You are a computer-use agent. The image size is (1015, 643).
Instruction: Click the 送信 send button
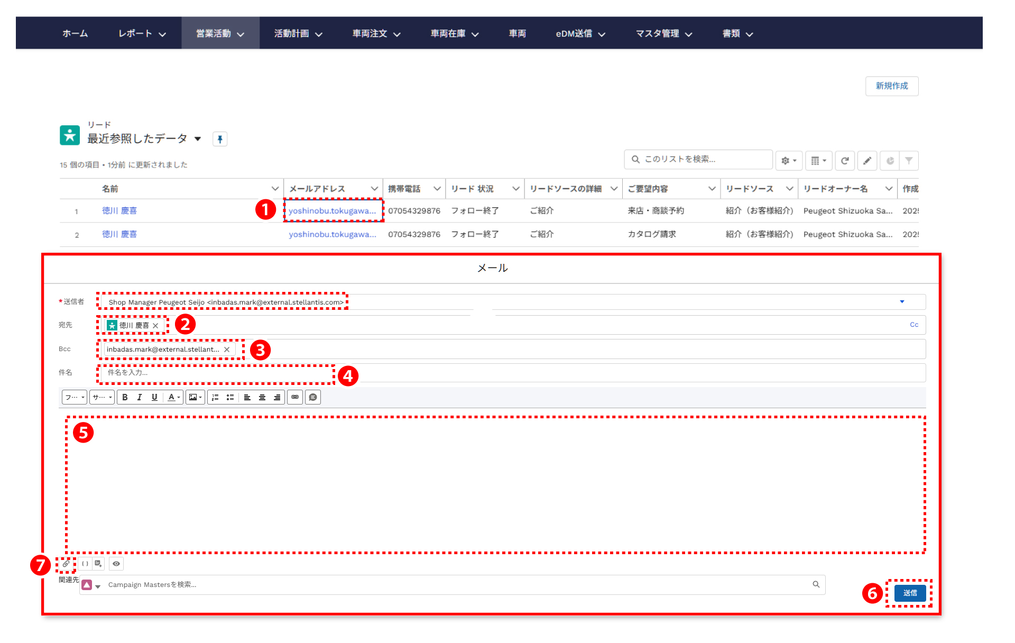910,593
